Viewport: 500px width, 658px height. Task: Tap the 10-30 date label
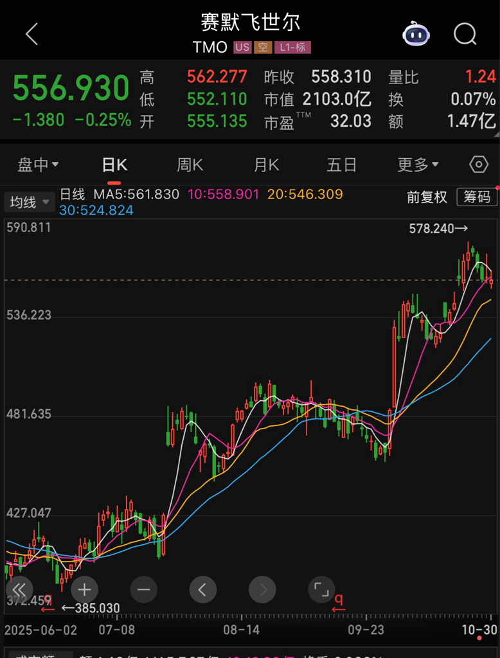click(479, 630)
